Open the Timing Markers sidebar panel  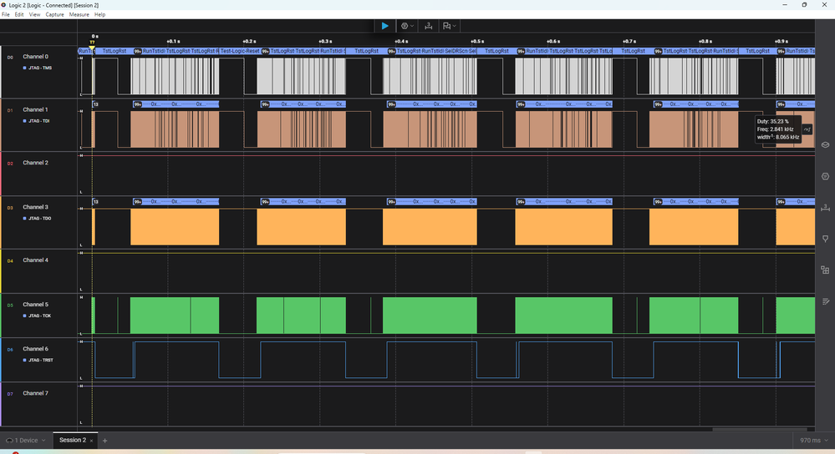tap(825, 239)
